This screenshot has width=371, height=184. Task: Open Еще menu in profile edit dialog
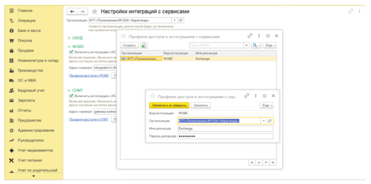tap(267, 105)
